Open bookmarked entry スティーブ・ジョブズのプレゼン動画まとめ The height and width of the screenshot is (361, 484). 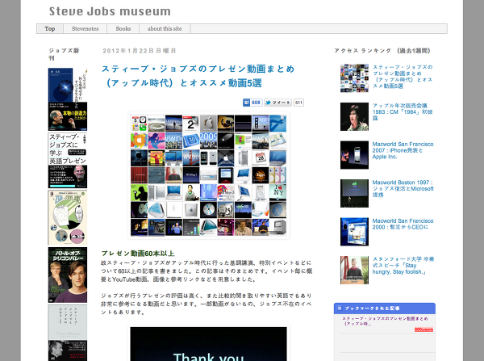385,321
